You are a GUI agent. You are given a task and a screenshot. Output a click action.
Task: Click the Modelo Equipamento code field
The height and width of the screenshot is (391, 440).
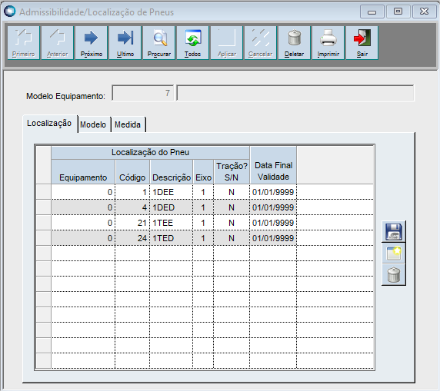(x=142, y=93)
